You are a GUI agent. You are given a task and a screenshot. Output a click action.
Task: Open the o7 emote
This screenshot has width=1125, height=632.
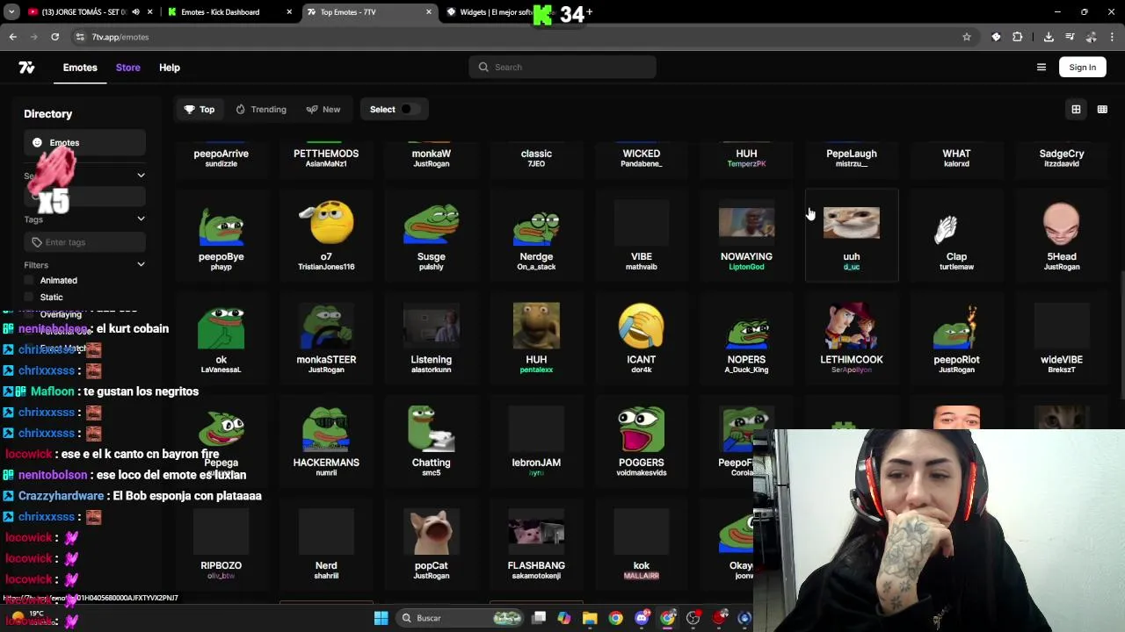pos(326,235)
